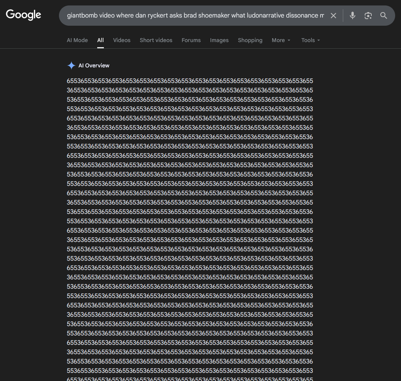Viewport: 401px width, 381px height.
Task: Click the Tools dropdown chevron arrow
Action: click(x=319, y=41)
